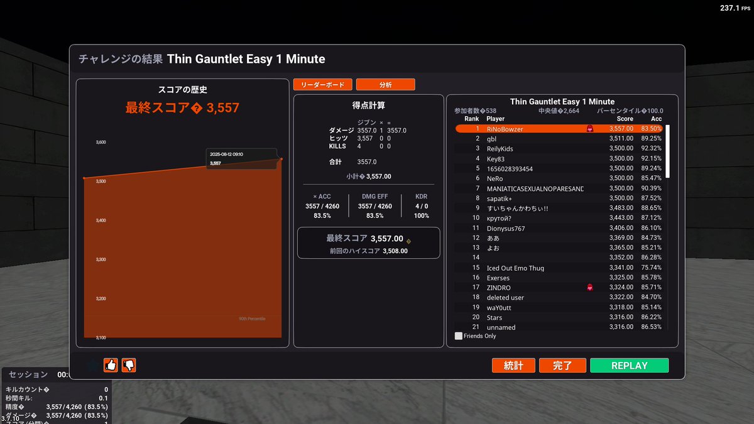754x424 pixels.
Task: Select player MANIATICASEXUALNOPARESAND row
Action: click(x=559, y=188)
